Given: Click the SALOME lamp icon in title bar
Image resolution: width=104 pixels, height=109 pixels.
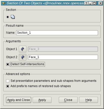Looking at the screenshot, I should [4, 3].
